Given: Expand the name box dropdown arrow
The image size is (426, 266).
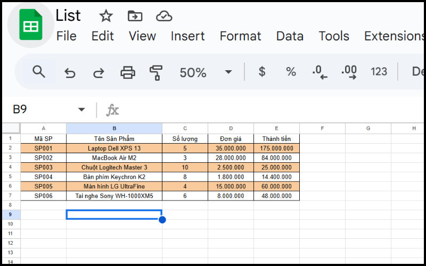Looking at the screenshot, I should click(81, 110).
